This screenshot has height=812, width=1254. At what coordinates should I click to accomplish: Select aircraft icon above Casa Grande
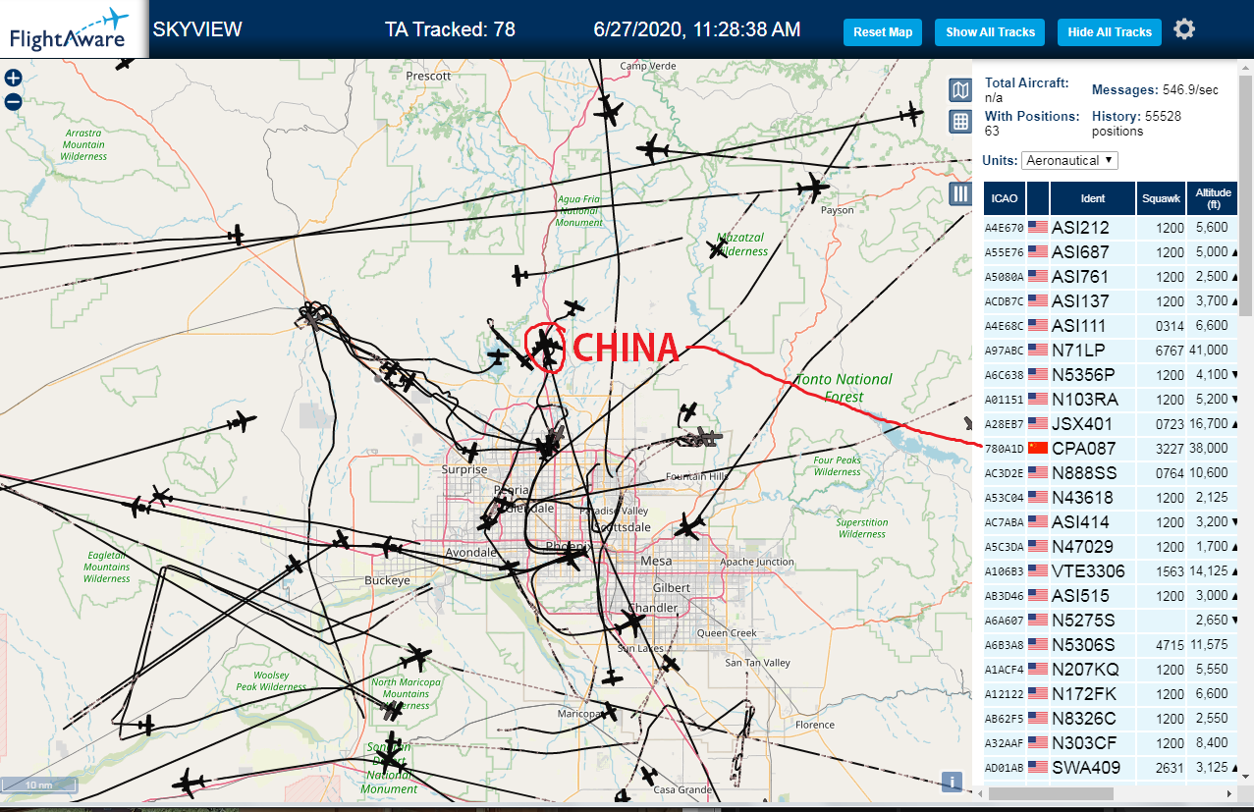click(x=648, y=776)
